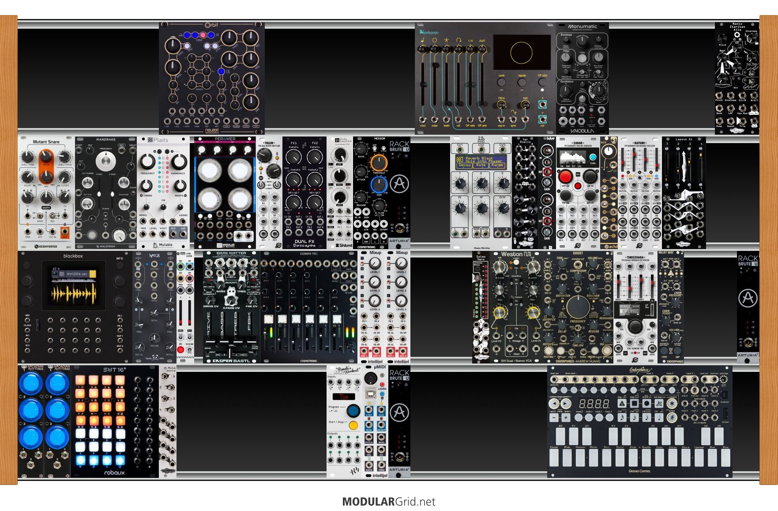Open the MODULARGrid.net link
This screenshot has height=511, width=778.
coord(389,502)
